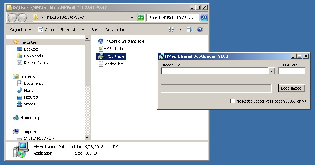Click the Desktop icon in navigation pane

tap(20, 49)
